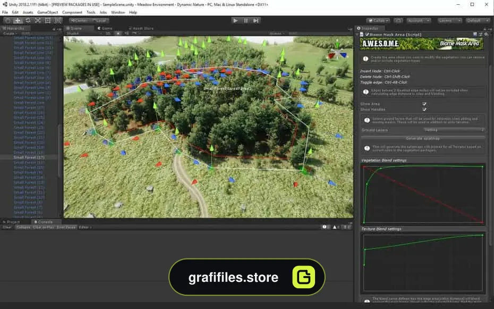Open the Assets menu

coord(28,12)
